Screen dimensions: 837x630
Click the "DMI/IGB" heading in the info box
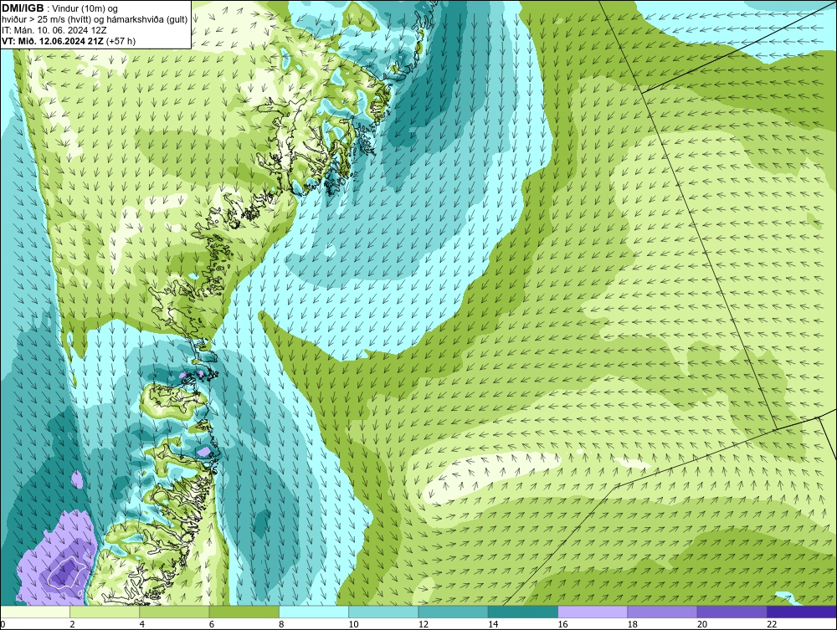click(23, 8)
